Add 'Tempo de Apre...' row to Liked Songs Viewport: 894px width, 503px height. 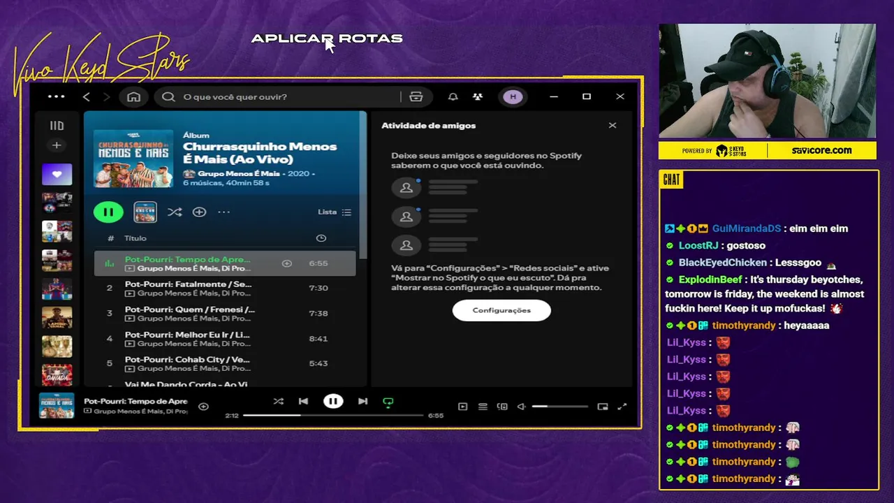click(x=286, y=263)
